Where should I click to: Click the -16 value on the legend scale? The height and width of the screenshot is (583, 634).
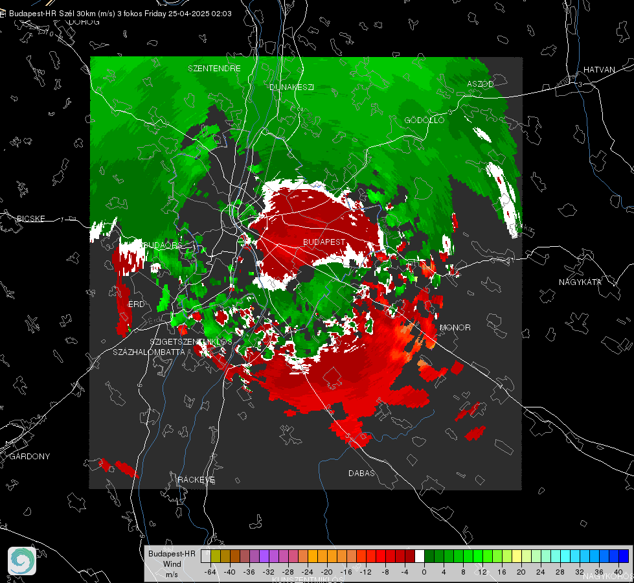(x=346, y=572)
